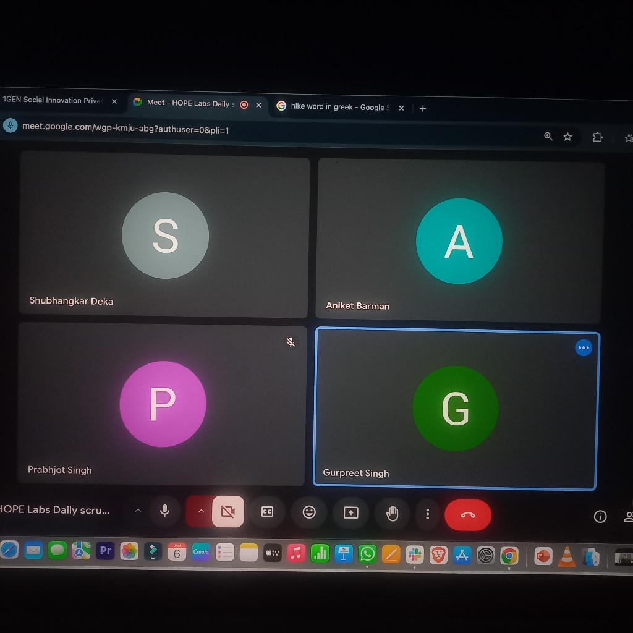This screenshot has height=633, width=633.
Task: Launch Canva from the dock
Action: 201,551
